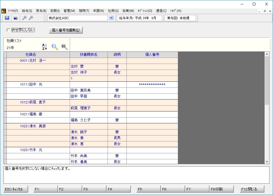Click the dark picture toolbar icon
Viewport: 273px width, 195px height.
(x=15, y=18)
